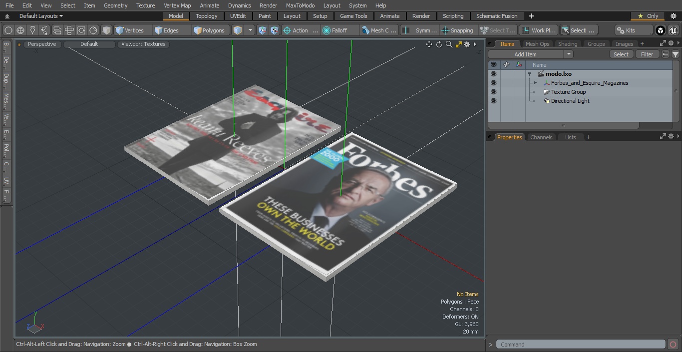The width and height of the screenshot is (682, 352).
Task: Open the Default Layouts dropdown
Action: (41, 16)
